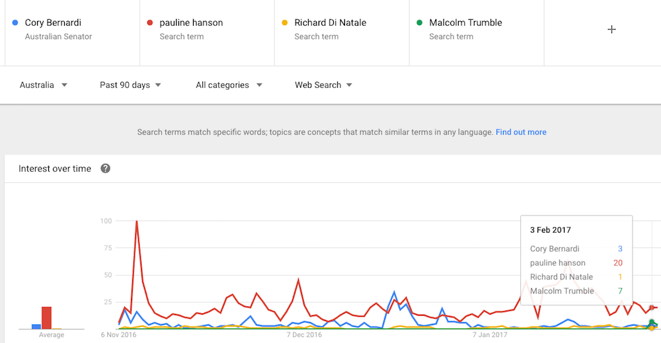Click the red peak at 100 on chart
This screenshot has width=661, height=343.
pyautogui.click(x=137, y=221)
